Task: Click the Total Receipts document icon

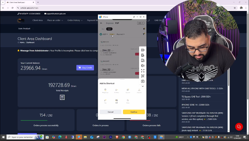Action: [x=62, y=97]
